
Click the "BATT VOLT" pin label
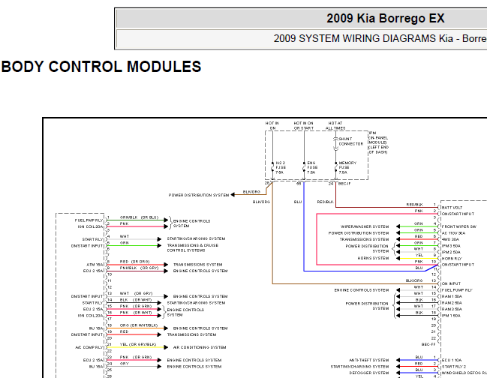click(452, 208)
